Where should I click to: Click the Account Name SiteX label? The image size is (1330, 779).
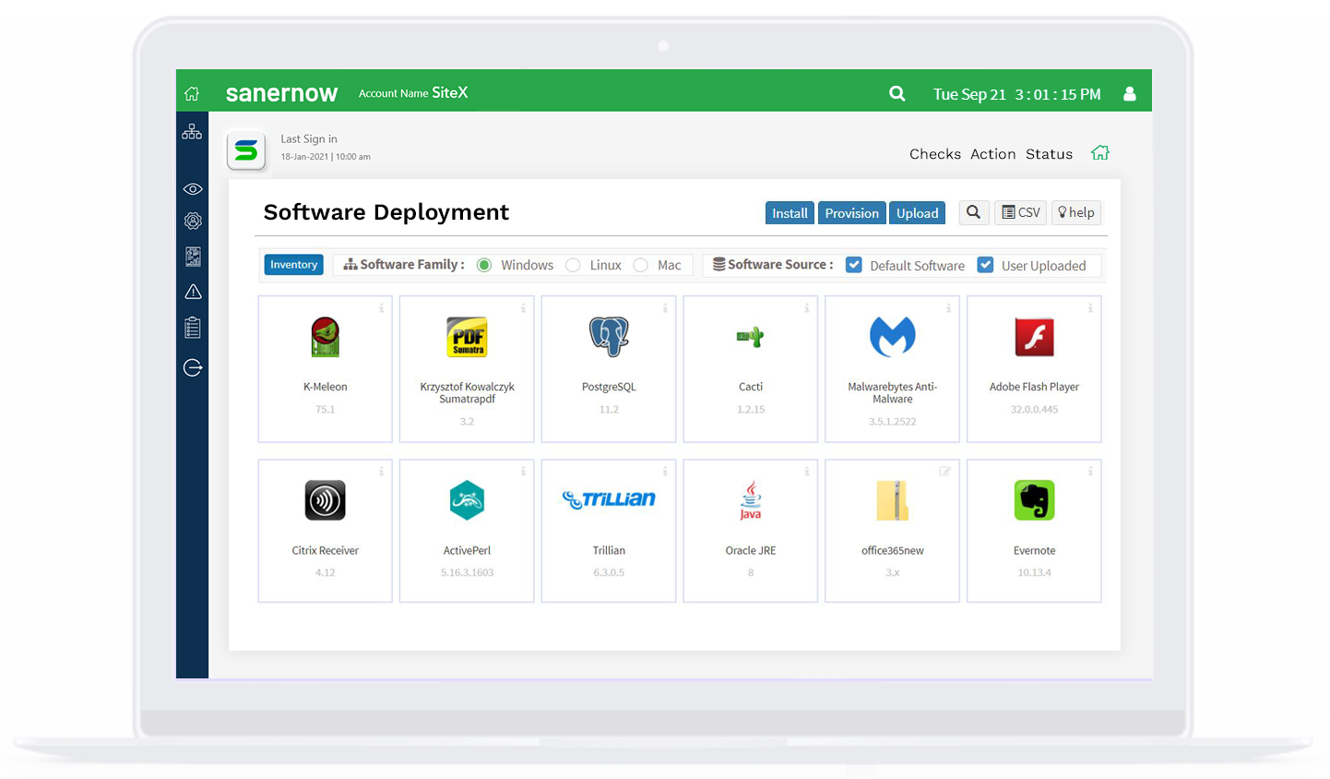[413, 92]
